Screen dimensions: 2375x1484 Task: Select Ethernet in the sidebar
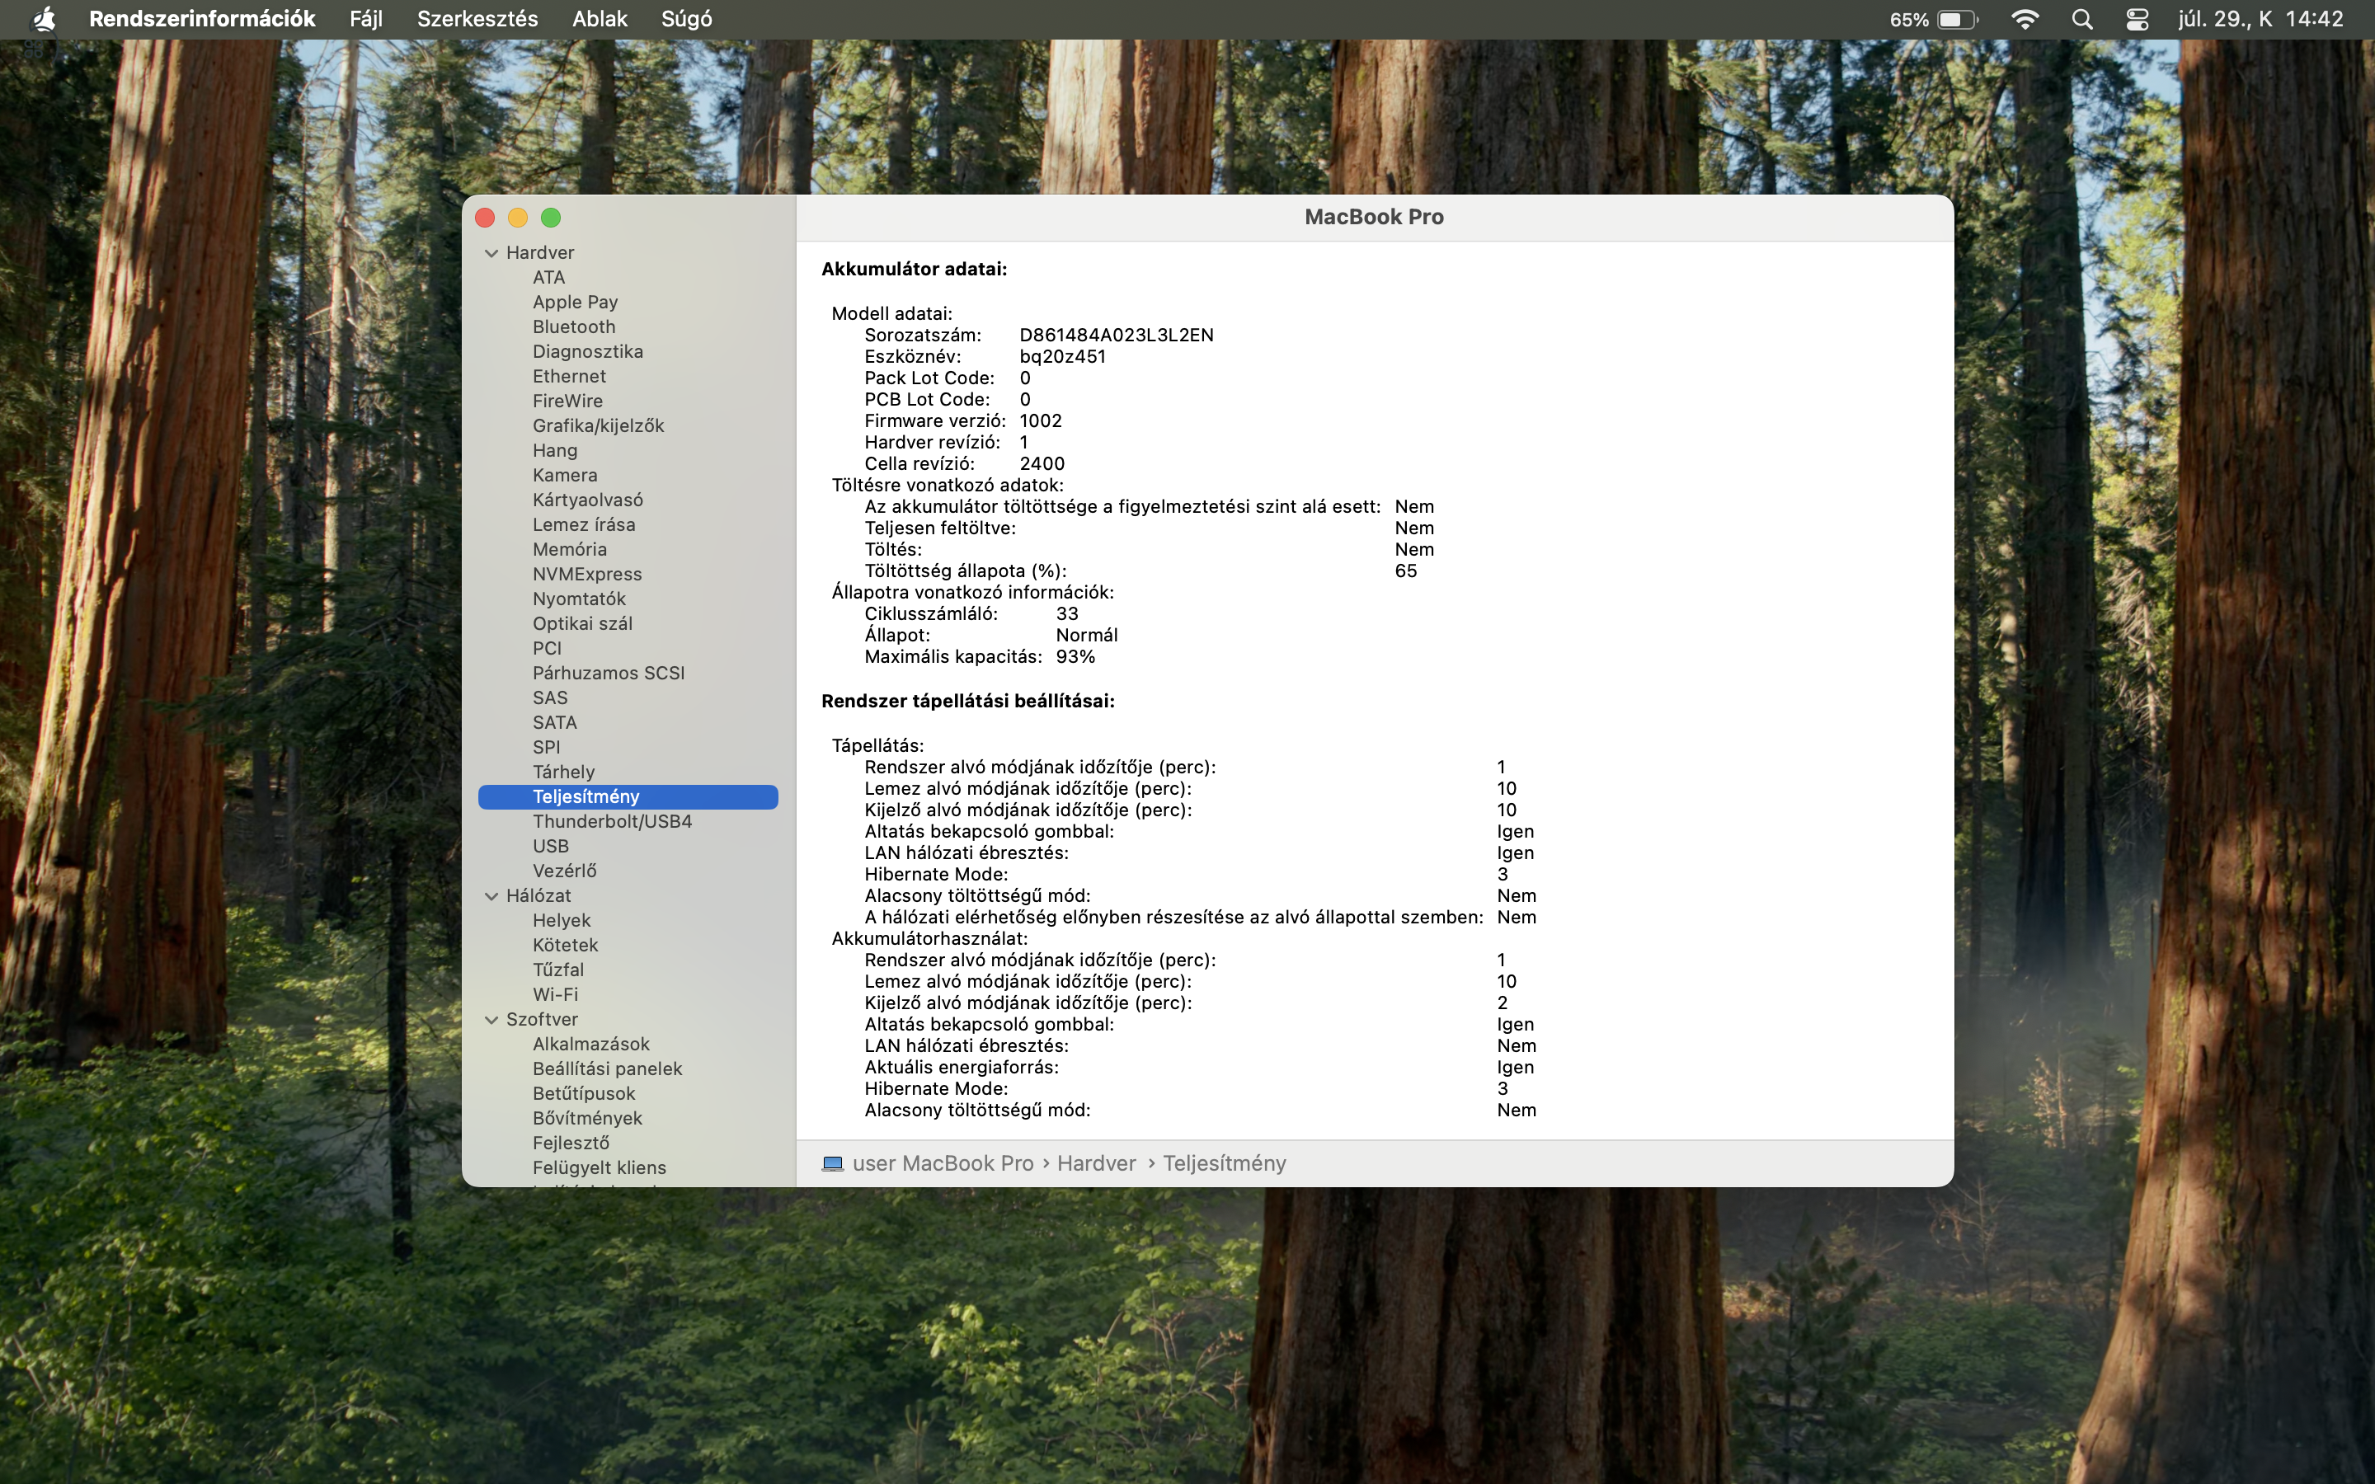coord(628,376)
